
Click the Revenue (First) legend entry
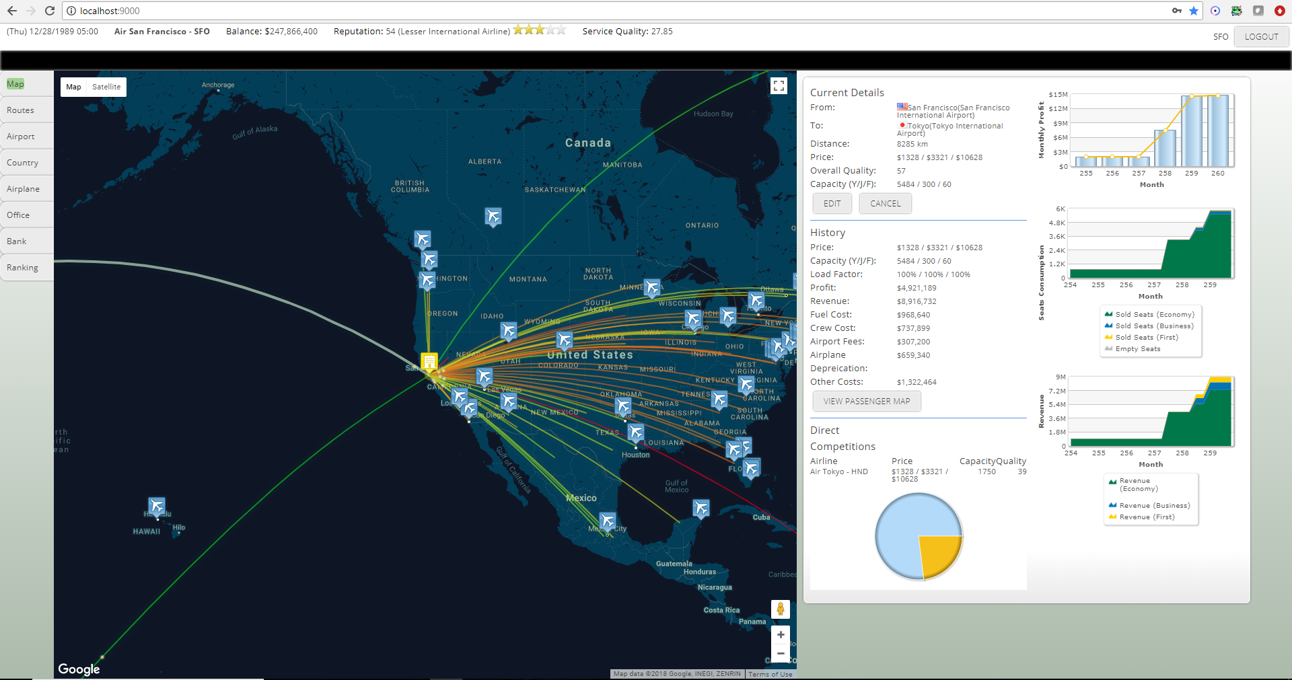[x=1141, y=517]
